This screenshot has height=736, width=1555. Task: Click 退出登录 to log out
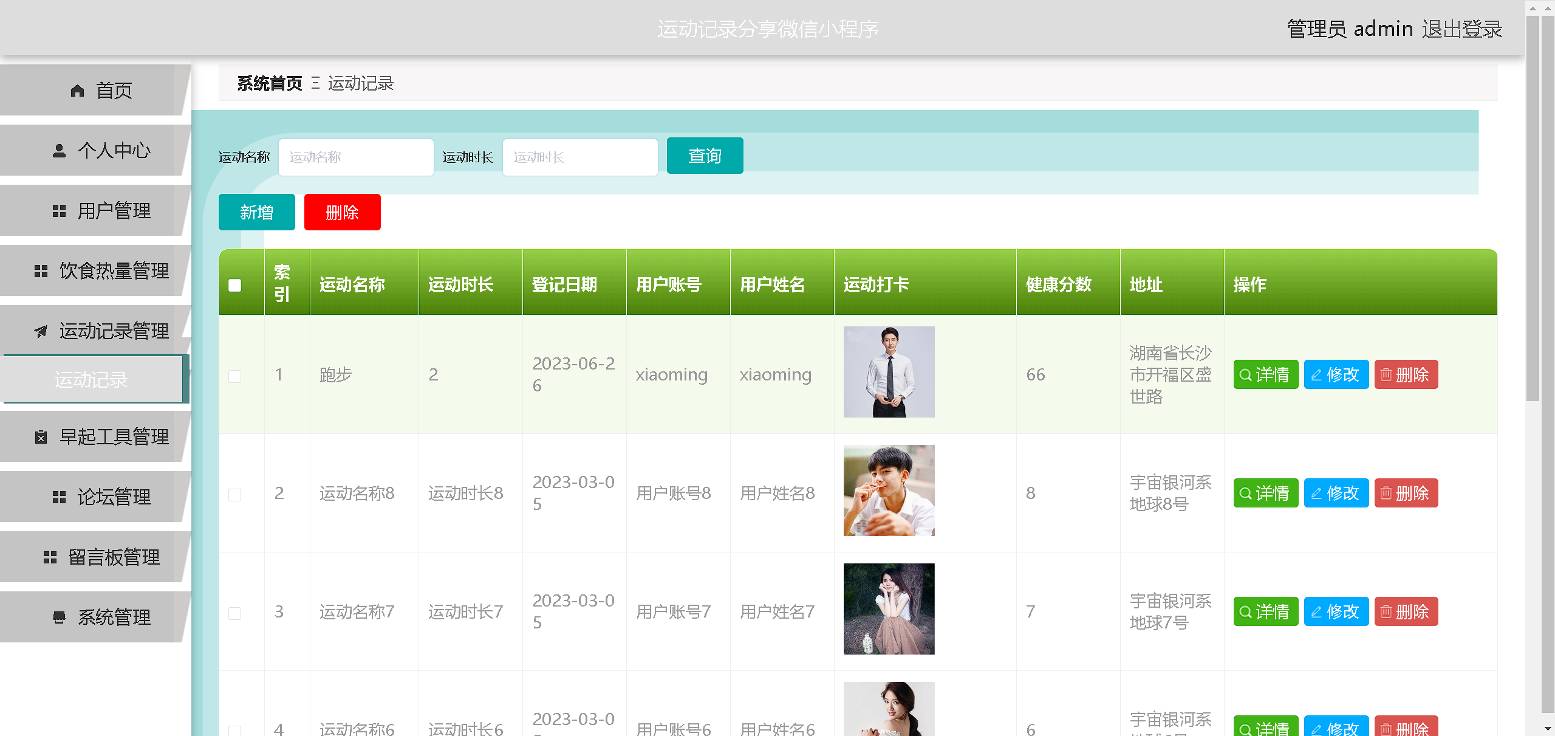1462,29
